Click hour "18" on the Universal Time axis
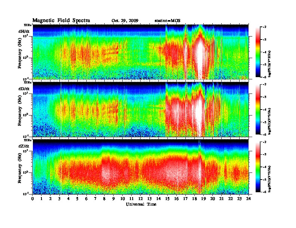This screenshot has width=296, height=228. (x=194, y=199)
